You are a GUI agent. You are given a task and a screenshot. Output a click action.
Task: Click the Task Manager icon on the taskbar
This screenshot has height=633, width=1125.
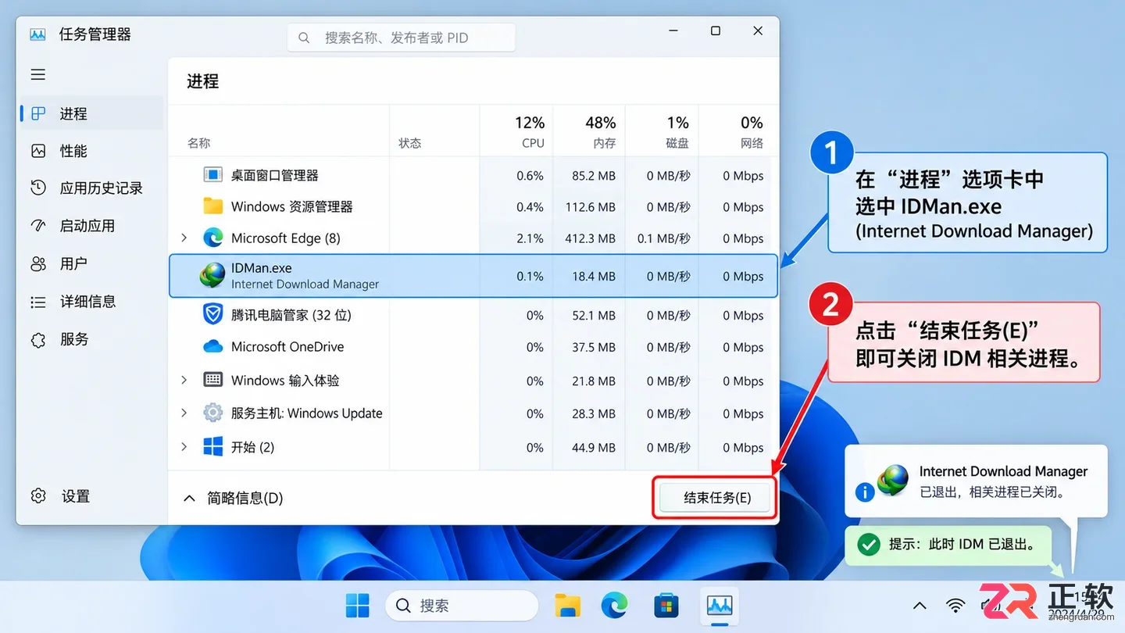coord(720,606)
